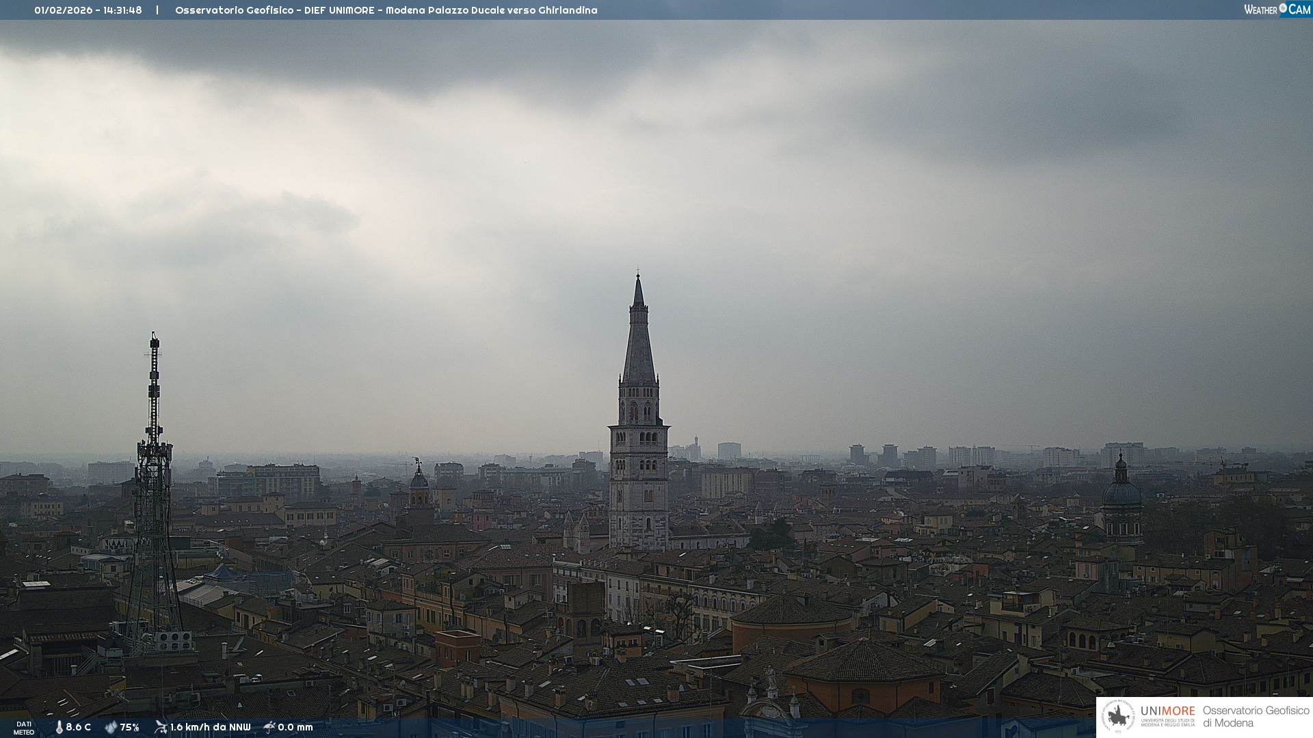Click the rain umbrella precipitation icon
This screenshot has width=1313, height=738.
click(269, 727)
